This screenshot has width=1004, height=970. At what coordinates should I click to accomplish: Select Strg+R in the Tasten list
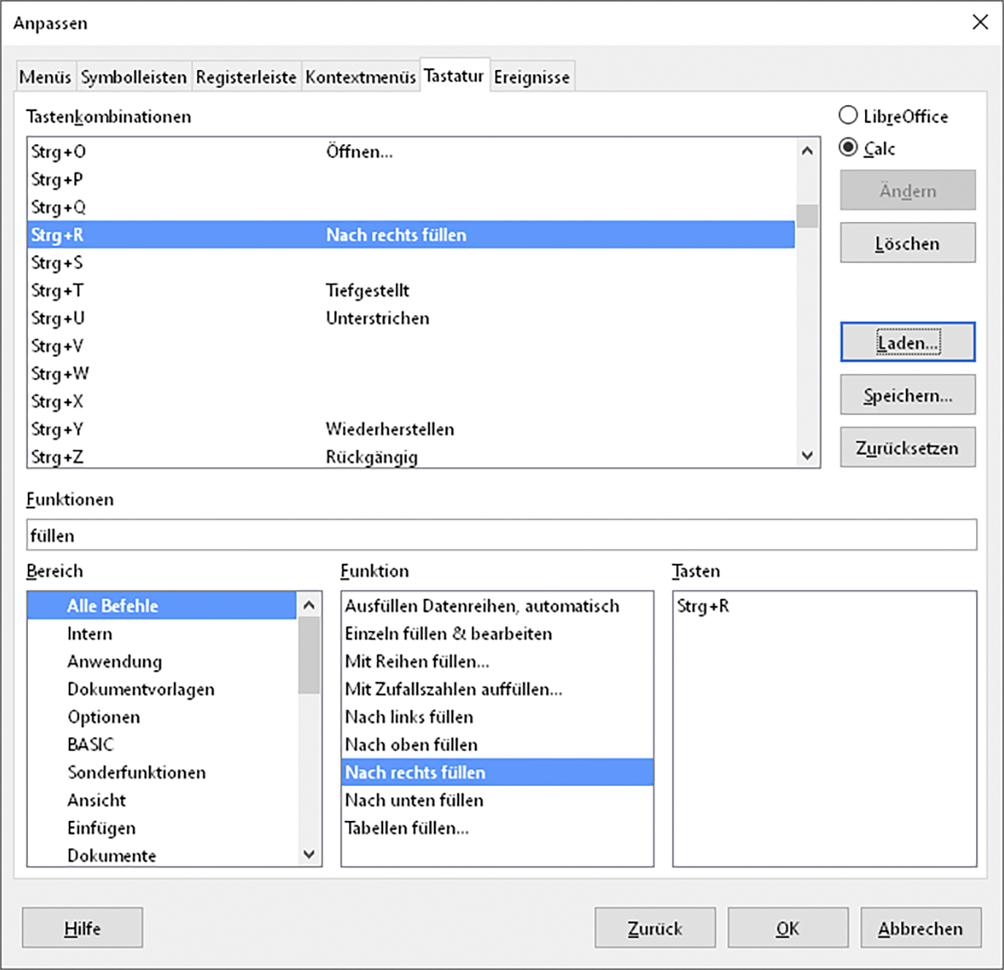click(x=824, y=606)
